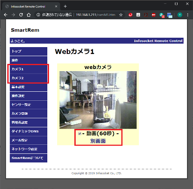Open a new tab with plus icon
The width and height of the screenshot is (193, 189).
(65, 6)
